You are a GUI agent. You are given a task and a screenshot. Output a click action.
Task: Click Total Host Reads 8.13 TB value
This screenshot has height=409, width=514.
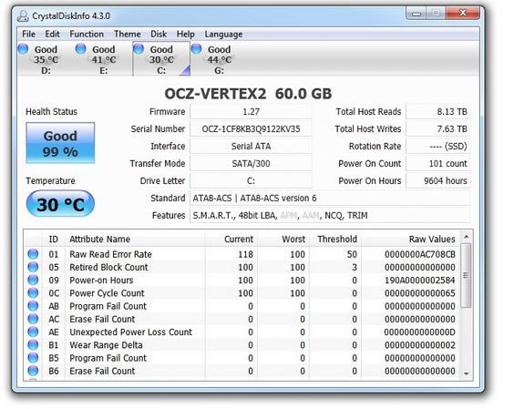tap(438, 112)
